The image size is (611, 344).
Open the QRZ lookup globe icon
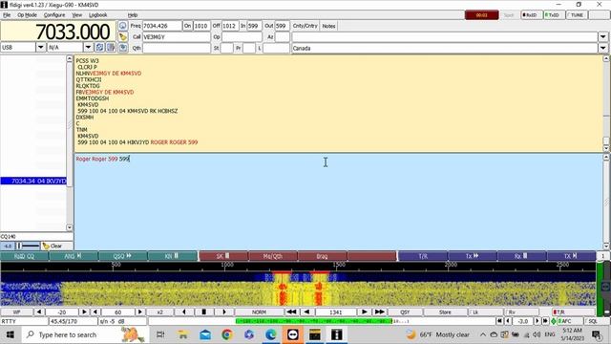[123, 26]
